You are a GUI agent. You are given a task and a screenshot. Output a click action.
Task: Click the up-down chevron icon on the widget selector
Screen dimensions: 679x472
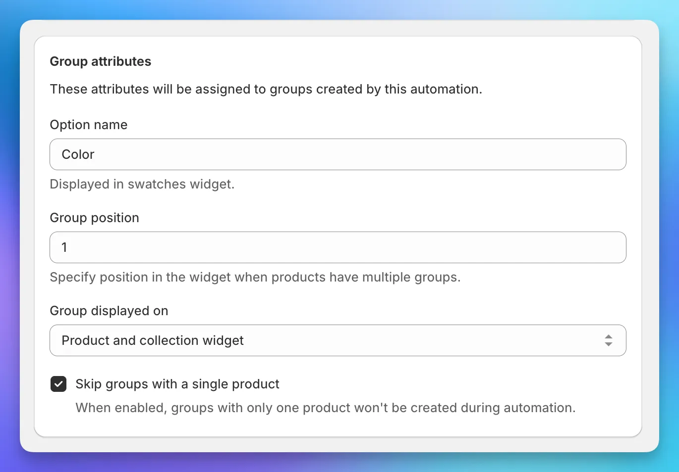(x=608, y=340)
